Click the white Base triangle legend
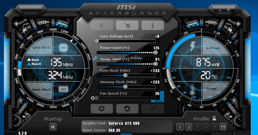Viewport: 258px width, 135px height. point(29,59)
